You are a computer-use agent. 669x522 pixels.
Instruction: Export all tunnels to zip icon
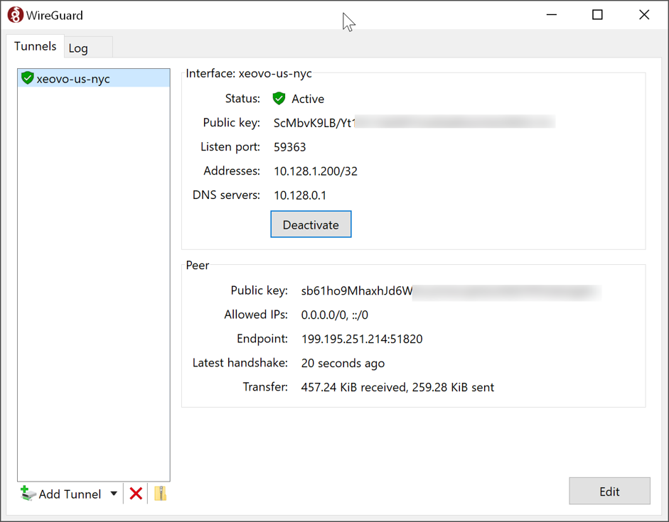[161, 494]
